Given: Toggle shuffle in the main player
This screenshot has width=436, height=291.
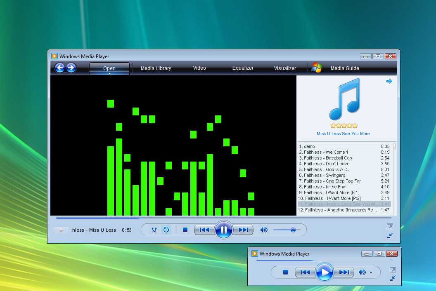Looking at the screenshot, I should tap(154, 230).
